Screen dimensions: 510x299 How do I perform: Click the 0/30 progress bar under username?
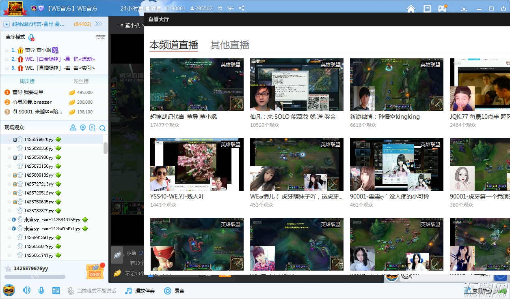point(35,277)
